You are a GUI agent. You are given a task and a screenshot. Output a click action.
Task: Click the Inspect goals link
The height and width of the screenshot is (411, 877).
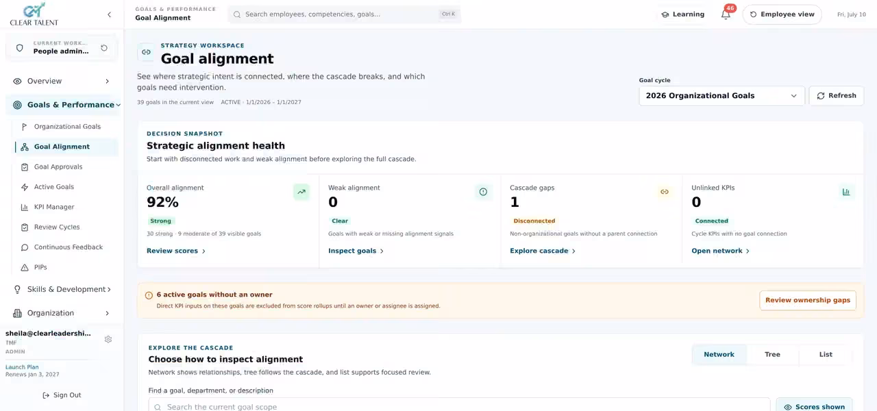356,251
